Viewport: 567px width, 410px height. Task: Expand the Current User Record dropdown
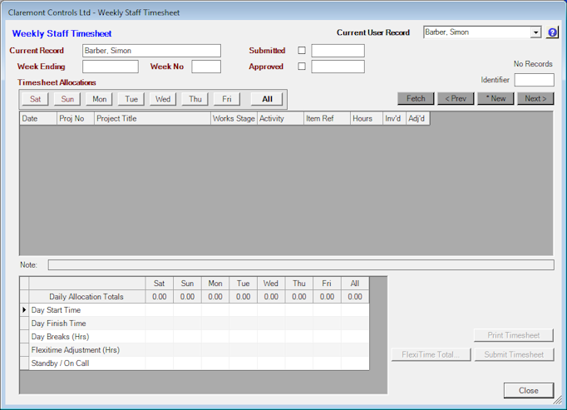tap(535, 32)
